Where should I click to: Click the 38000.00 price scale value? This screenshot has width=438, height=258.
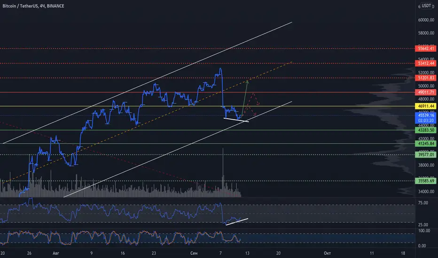point(426,165)
